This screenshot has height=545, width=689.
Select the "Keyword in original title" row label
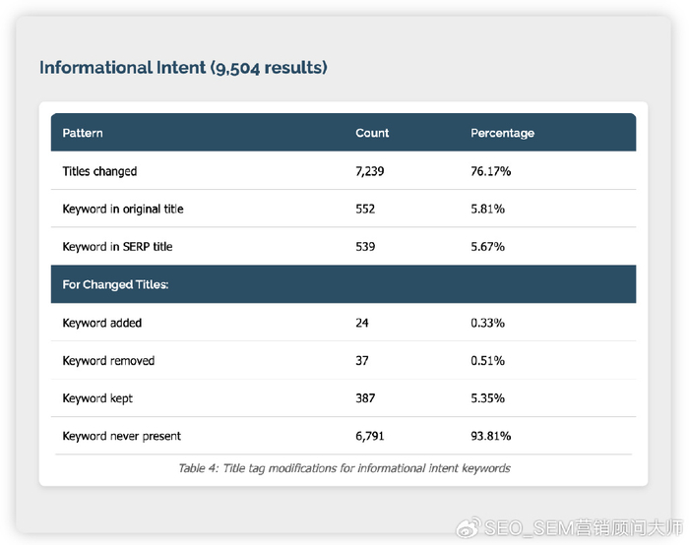[123, 209]
